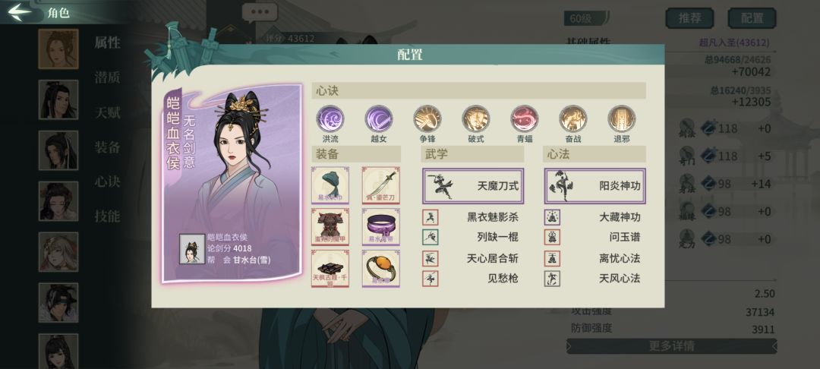Switch to the 装备 sidebar tab

(x=107, y=147)
